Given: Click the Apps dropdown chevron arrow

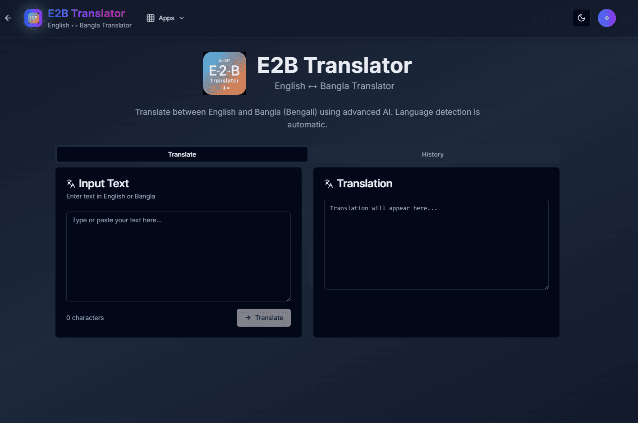Looking at the screenshot, I should coord(182,18).
